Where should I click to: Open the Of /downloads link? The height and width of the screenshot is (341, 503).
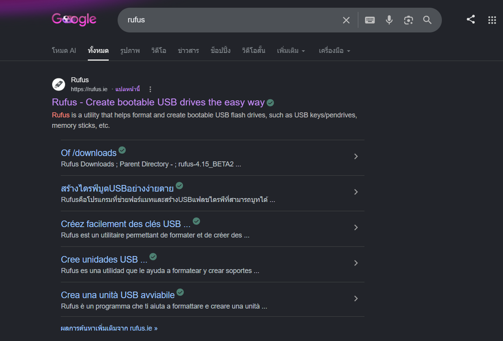coord(89,153)
